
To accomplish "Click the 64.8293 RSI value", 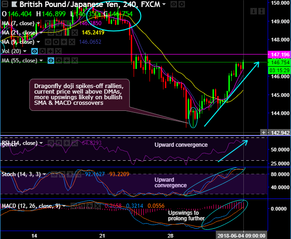I will coord(92,143).
